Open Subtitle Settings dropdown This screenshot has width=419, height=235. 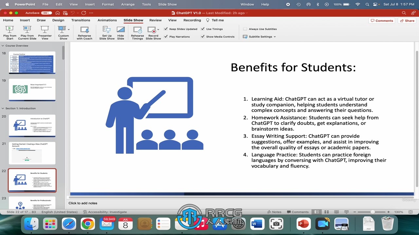point(259,37)
